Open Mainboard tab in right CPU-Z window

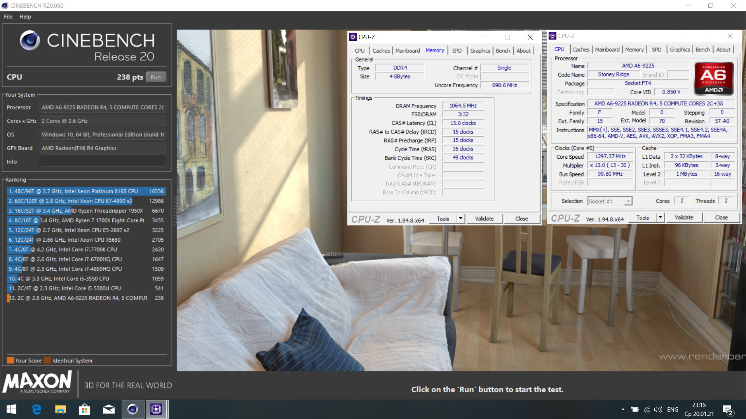(x=607, y=49)
